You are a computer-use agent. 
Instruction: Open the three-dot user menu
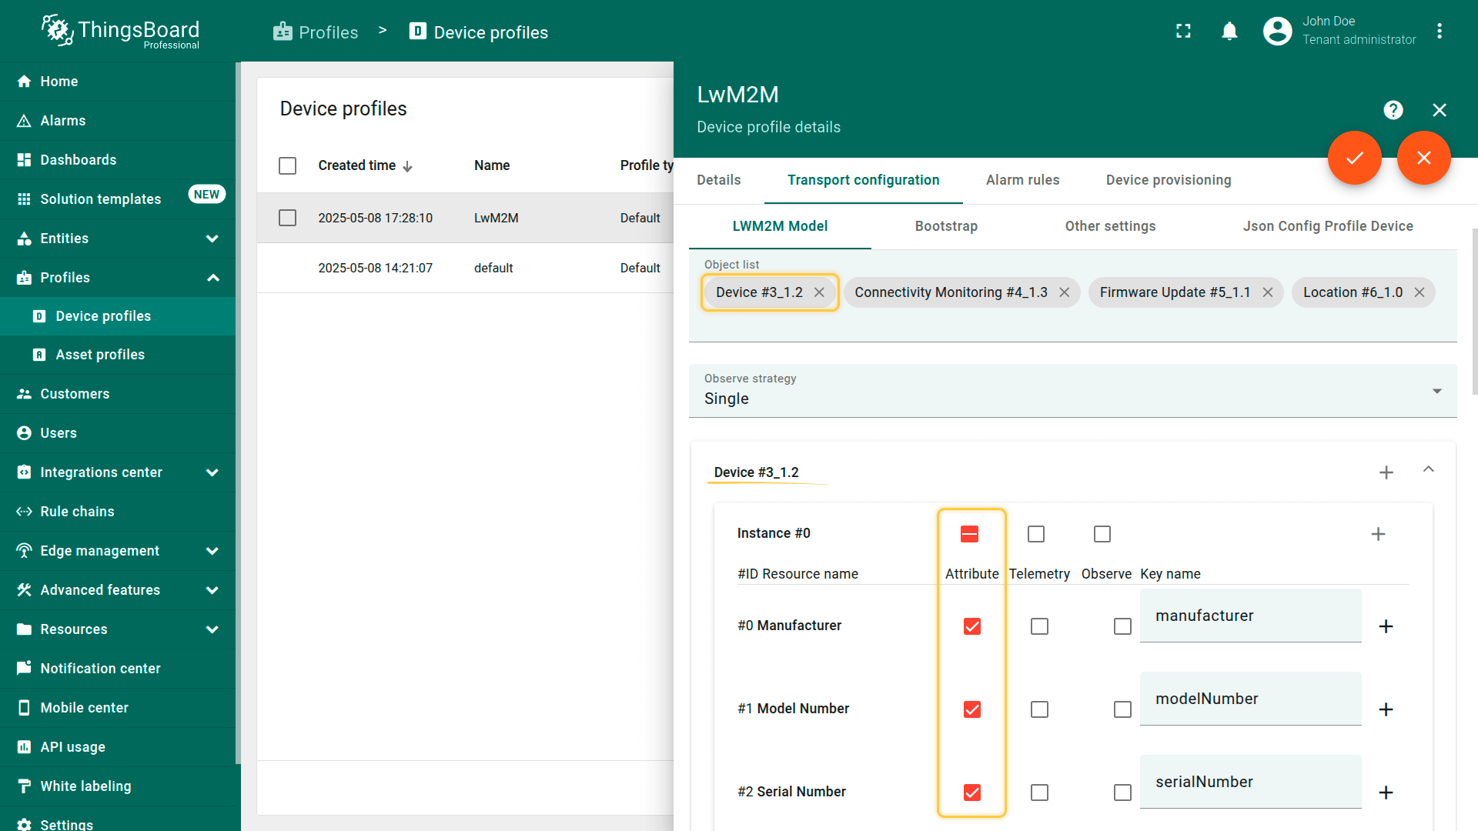tap(1439, 31)
